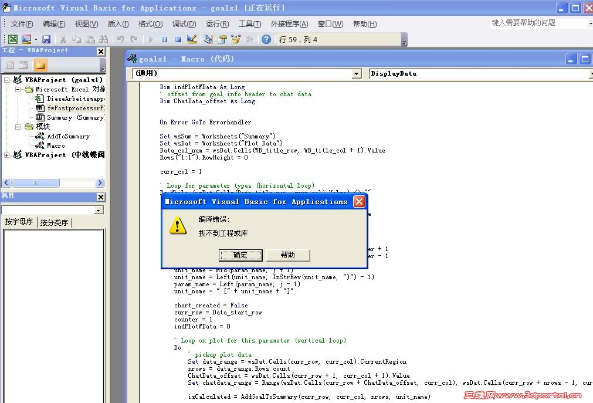Click View Object icon in project panel
The height and width of the screenshot is (403, 593).
tap(23, 65)
